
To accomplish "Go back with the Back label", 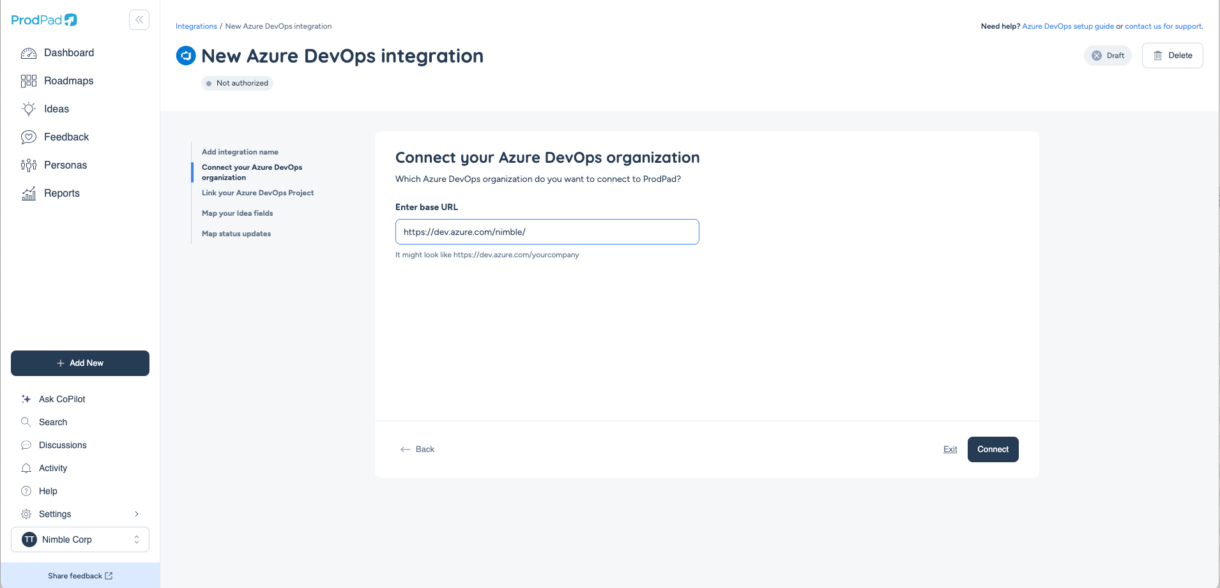I will coord(425,449).
